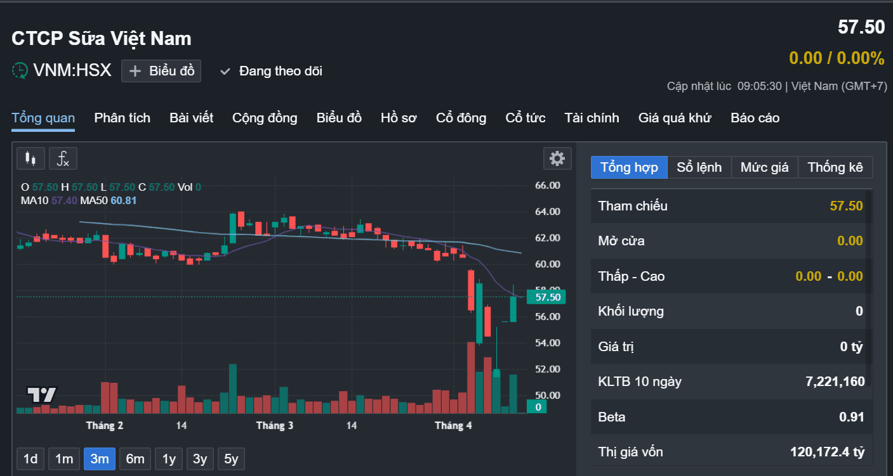Screen dimensions: 893x476
Task: Set chart range to 6m
Action: [135, 459]
